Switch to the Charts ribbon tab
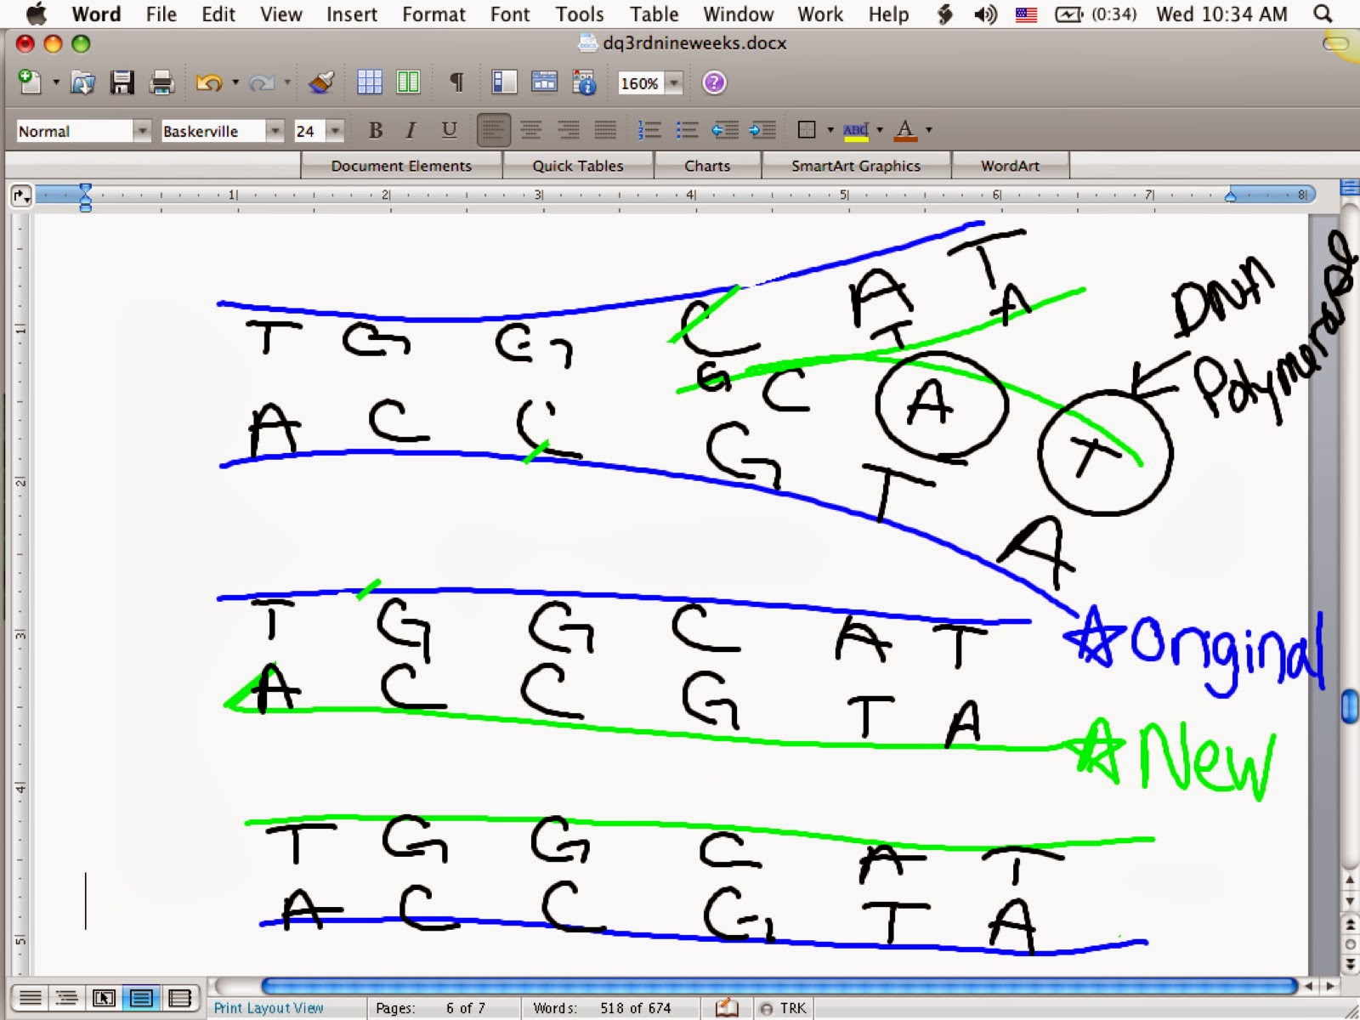1360x1020 pixels. tap(708, 166)
